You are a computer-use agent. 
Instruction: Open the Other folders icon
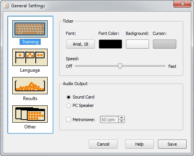click(x=30, y=114)
